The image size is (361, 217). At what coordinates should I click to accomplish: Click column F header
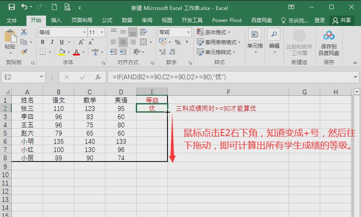(228, 92)
